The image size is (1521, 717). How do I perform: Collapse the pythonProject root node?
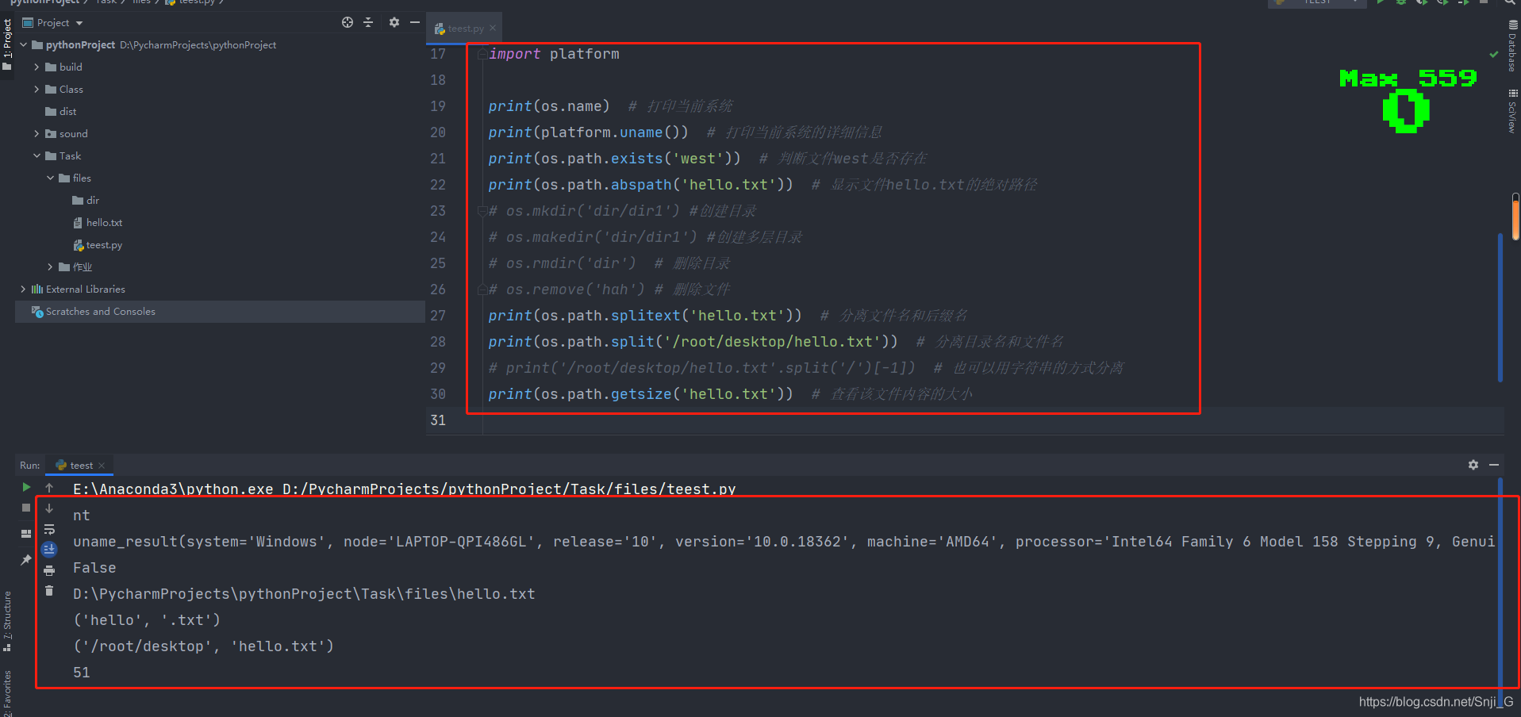[24, 45]
